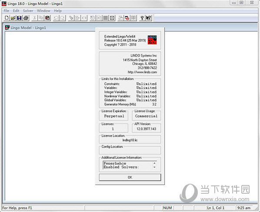Screen dimensions: 260x212
Task: Create a new model with New icon
Action: [7, 18]
